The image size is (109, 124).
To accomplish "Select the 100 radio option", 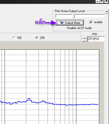I will pos(14,38).
